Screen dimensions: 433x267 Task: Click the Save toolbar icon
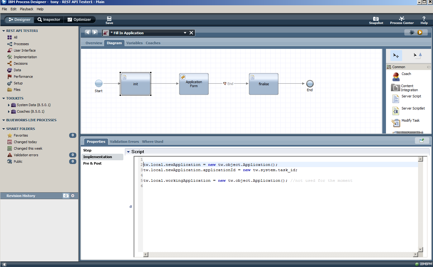(109, 21)
